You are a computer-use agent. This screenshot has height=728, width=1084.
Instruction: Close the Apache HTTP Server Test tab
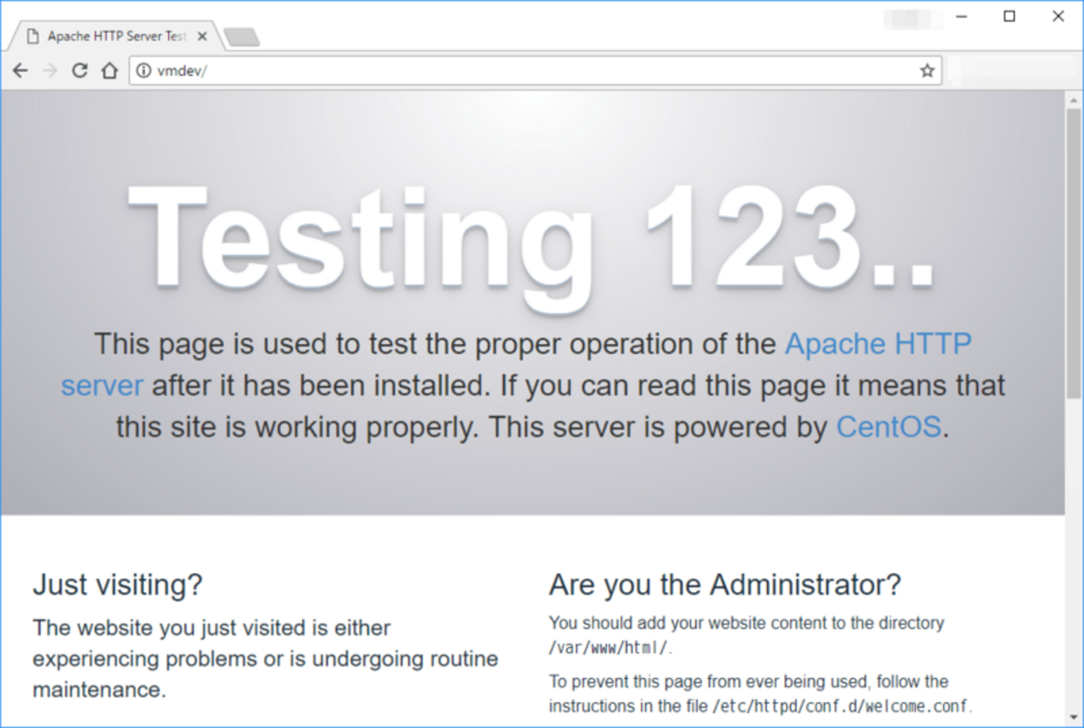[202, 37]
